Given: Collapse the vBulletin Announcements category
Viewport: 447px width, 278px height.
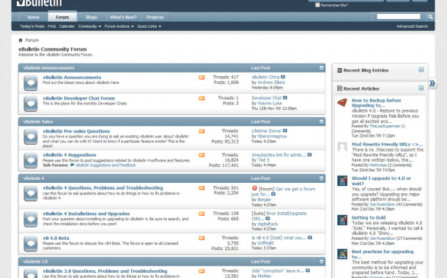Looking at the screenshot, I should click(321, 68).
